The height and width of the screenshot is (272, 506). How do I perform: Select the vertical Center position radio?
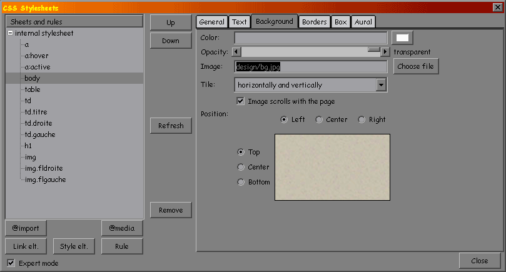coord(241,167)
